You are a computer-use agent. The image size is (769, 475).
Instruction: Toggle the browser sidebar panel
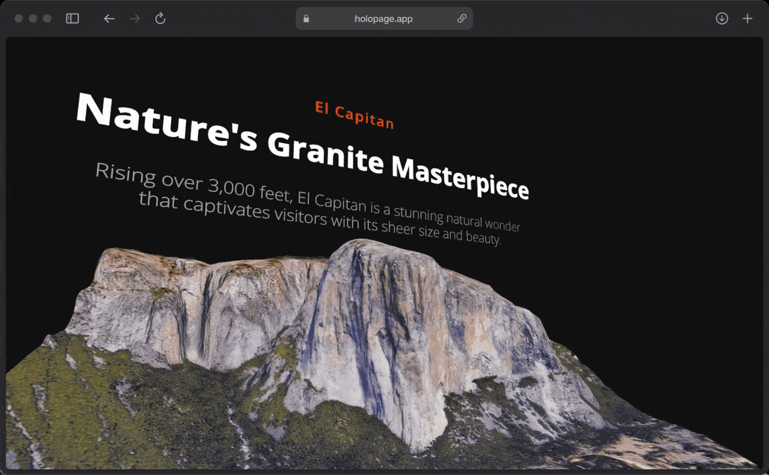tap(72, 18)
